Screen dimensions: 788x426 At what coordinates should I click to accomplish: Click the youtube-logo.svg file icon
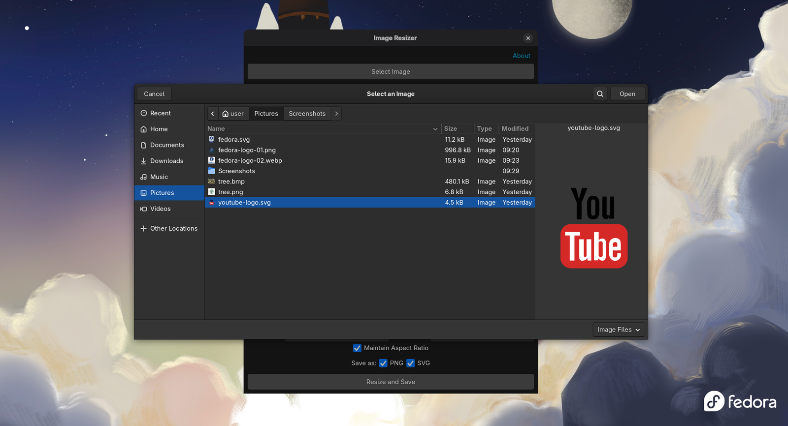click(211, 202)
